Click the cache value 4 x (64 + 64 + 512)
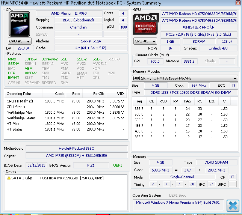Image resolution: width=242 pixels, height=215 pixels. [x=91, y=48]
